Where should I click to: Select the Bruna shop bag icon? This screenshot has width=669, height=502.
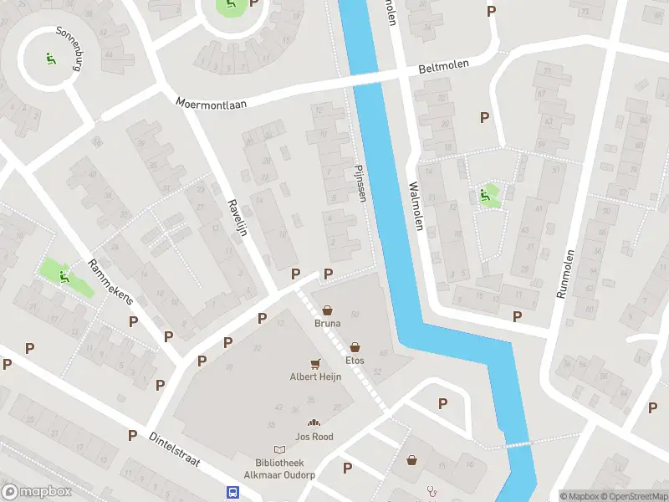327,310
